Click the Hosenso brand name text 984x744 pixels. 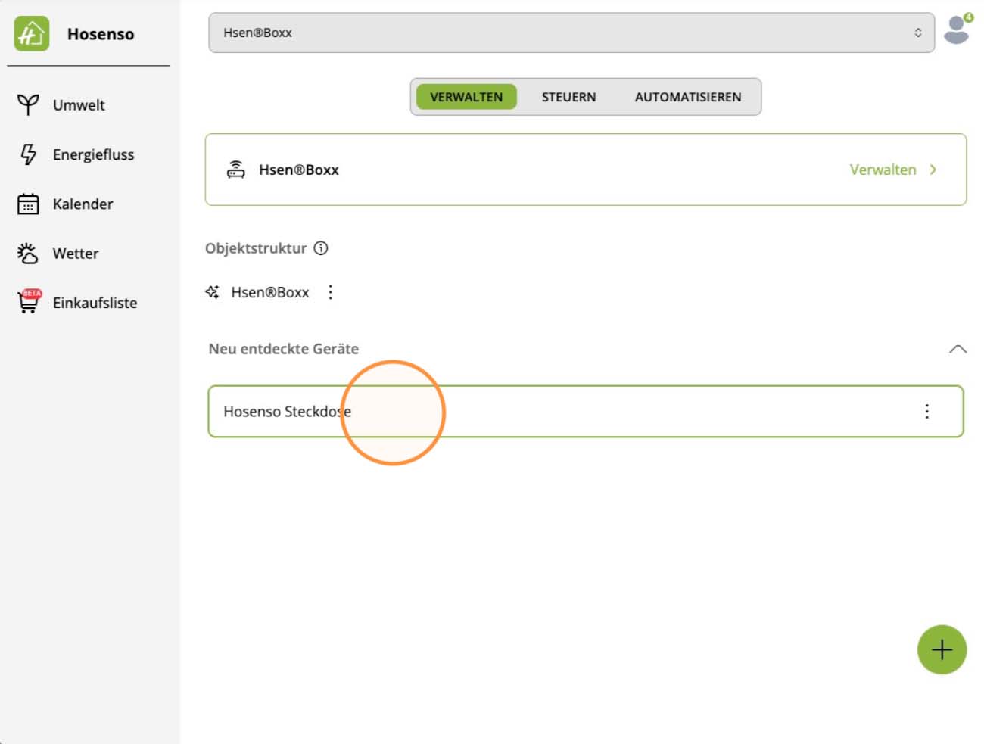tap(101, 34)
